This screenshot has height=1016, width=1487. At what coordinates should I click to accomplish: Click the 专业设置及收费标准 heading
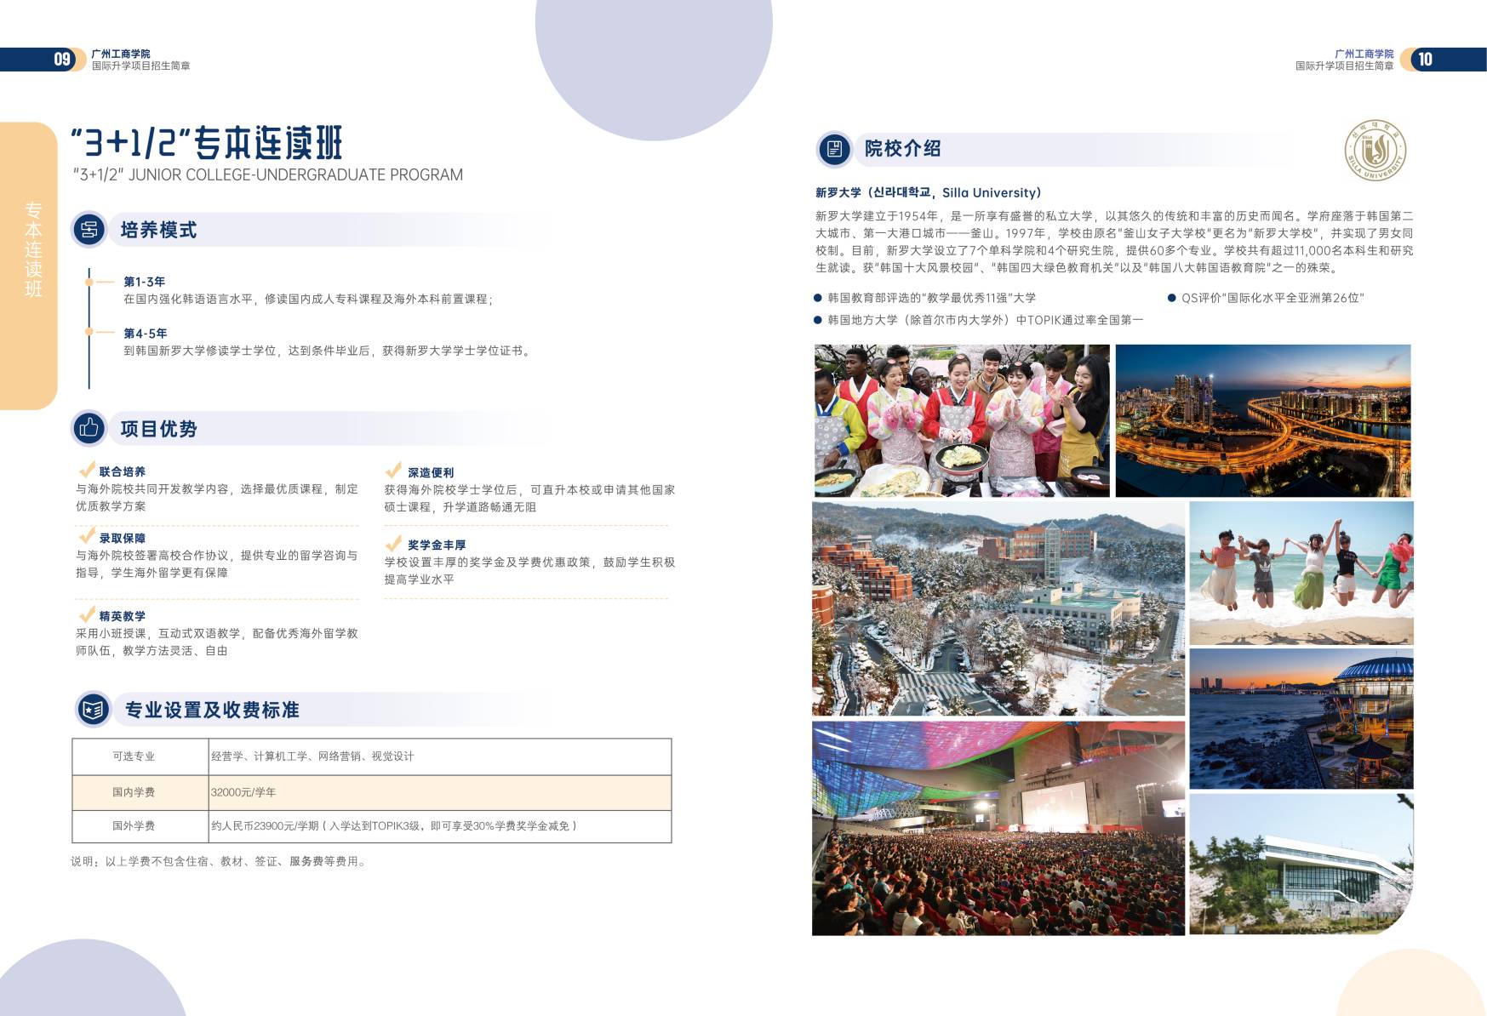tap(212, 710)
